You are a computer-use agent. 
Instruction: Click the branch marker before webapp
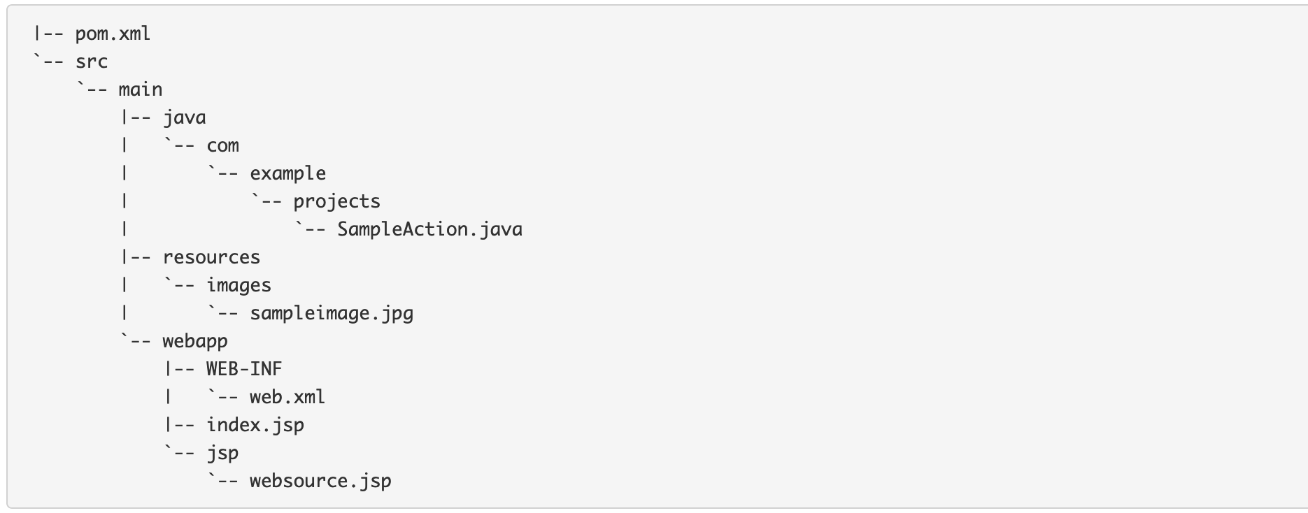(136, 342)
